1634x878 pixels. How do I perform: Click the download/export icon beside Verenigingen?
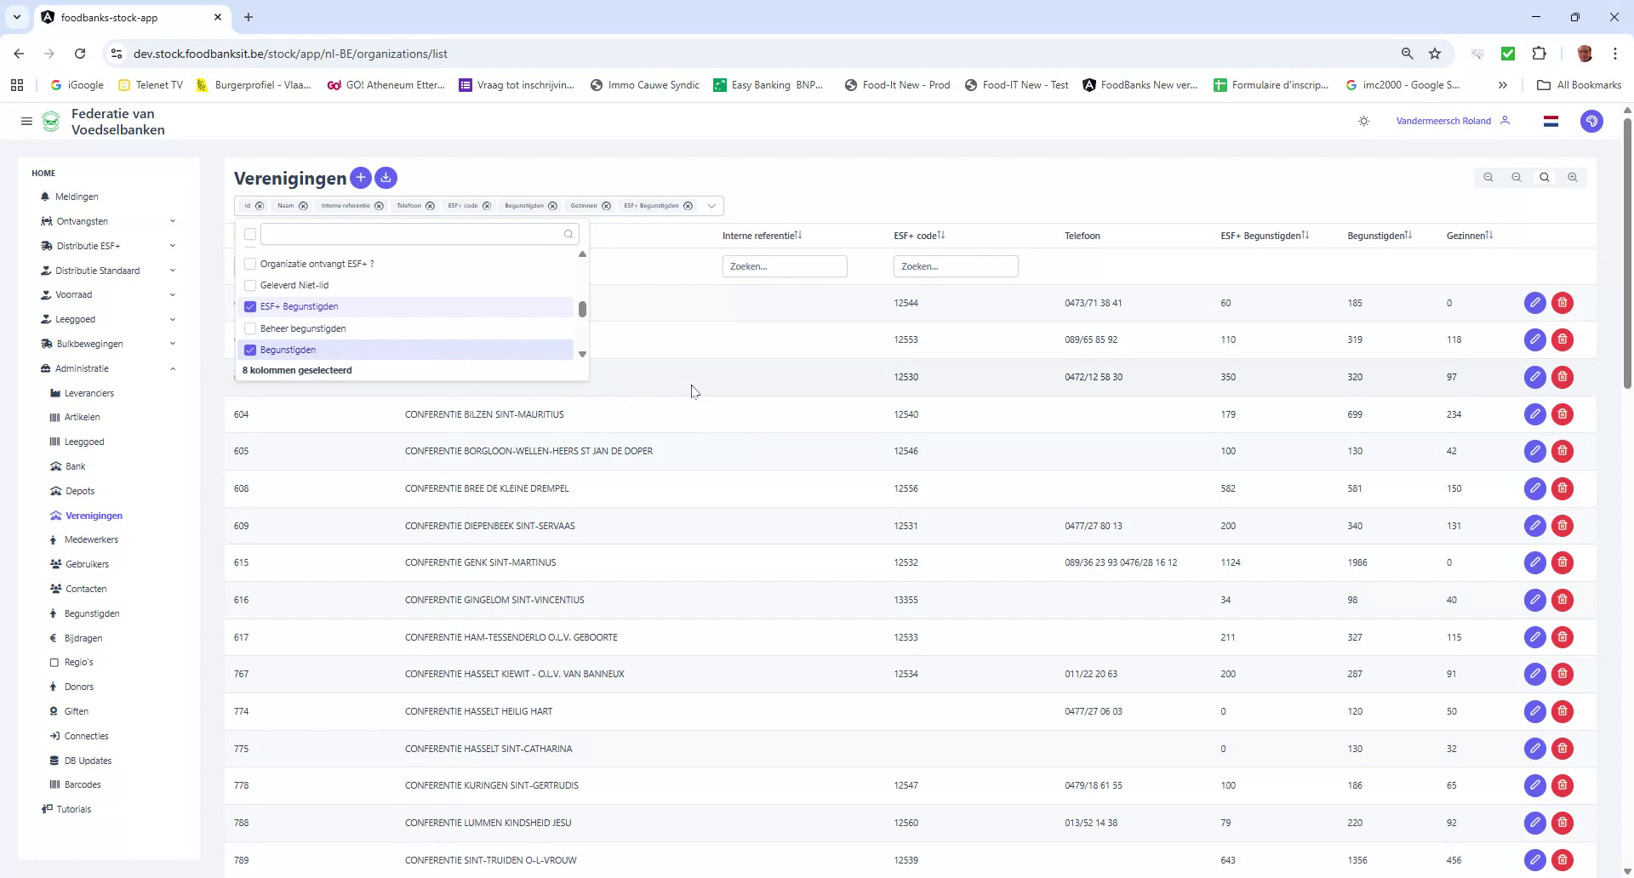tap(386, 178)
